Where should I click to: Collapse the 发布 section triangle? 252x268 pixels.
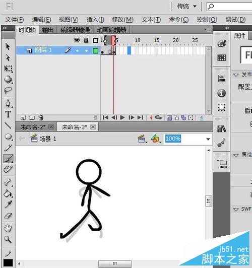(236, 75)
